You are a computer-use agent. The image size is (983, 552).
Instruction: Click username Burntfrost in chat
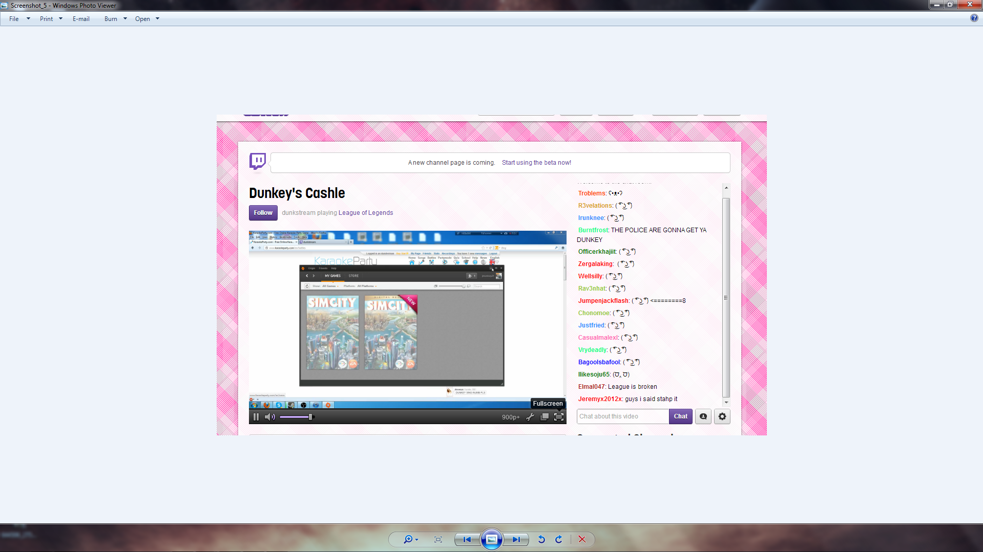[x=593, y=230]
